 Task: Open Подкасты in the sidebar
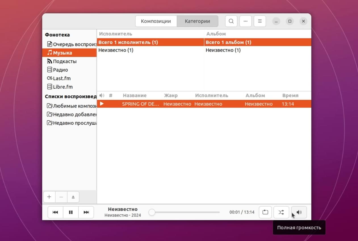point(70,61)
